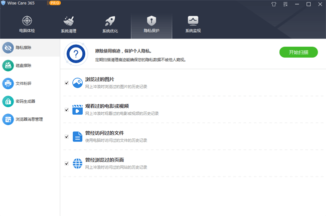This screenshot has height=216, width=326.
Task: Click the orange PRO badge
Action: 54,4
